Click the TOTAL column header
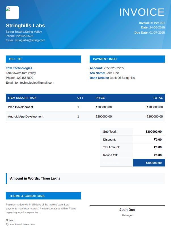171x243 pixels. tap(158, 98)
